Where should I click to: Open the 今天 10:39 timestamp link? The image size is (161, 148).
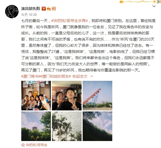[29, 15]
